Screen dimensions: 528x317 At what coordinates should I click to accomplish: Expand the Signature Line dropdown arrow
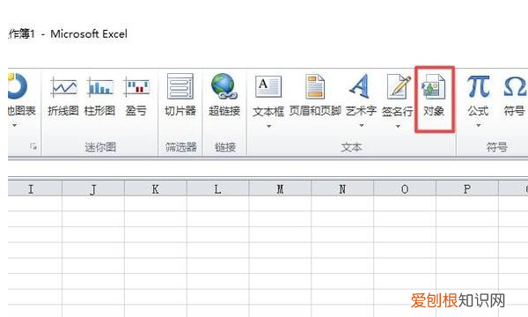(398, 126)
